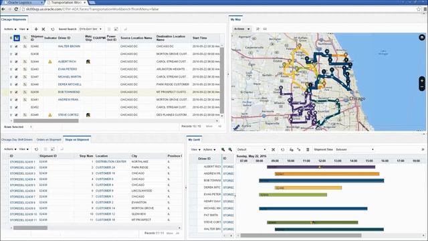Open the View menu in My Gantt toolbar

tap(196, 149)
